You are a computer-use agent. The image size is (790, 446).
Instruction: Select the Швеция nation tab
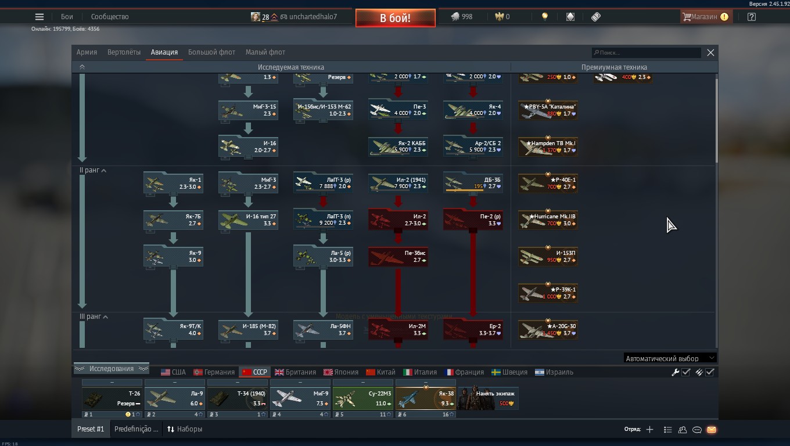click(509, 372)
